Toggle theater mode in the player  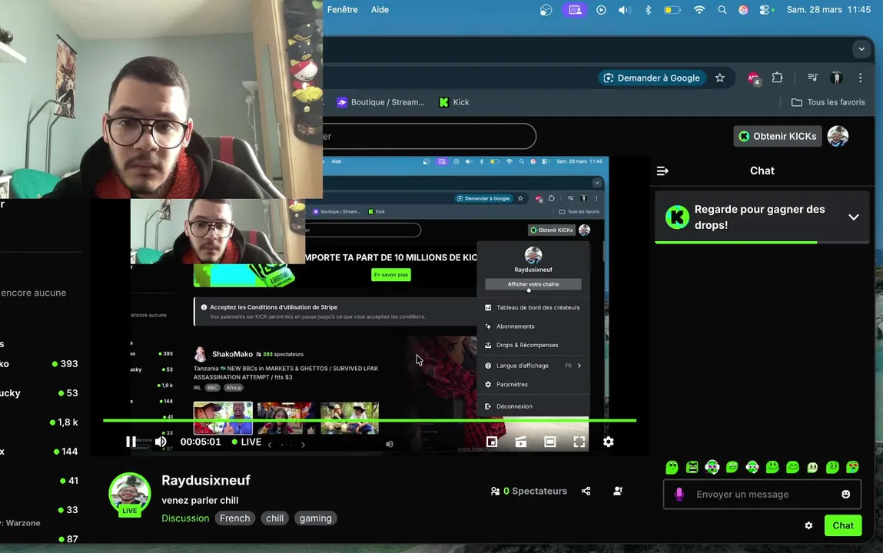pyautogui.click(x=549, y=442)
